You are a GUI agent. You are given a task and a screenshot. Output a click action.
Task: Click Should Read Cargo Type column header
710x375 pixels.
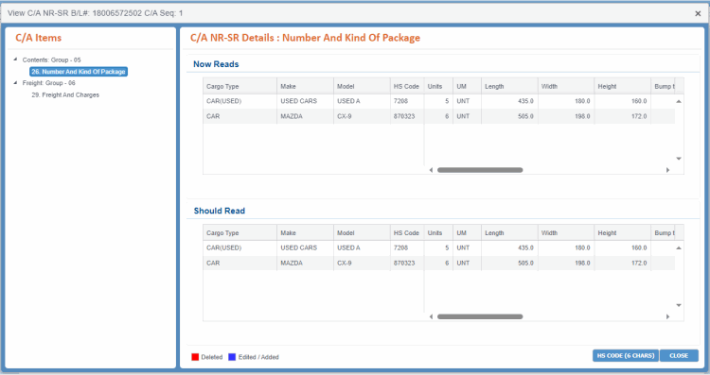[240, 232]
